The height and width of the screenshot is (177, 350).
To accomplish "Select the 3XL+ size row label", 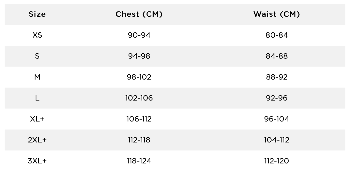I will (x=37, y=161).
